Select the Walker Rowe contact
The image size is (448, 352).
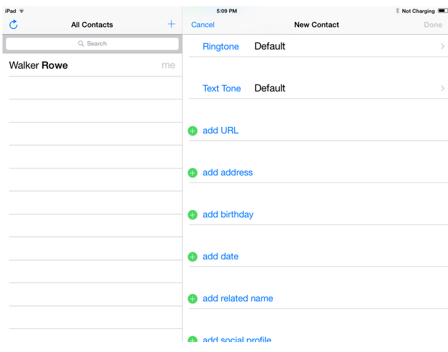pos(92,65)
